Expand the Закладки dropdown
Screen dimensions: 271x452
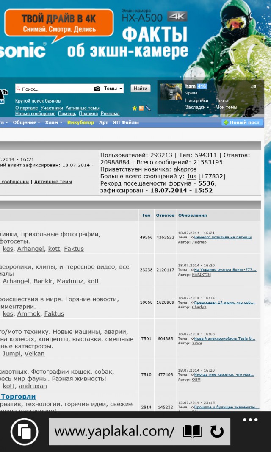pos(197,107)
